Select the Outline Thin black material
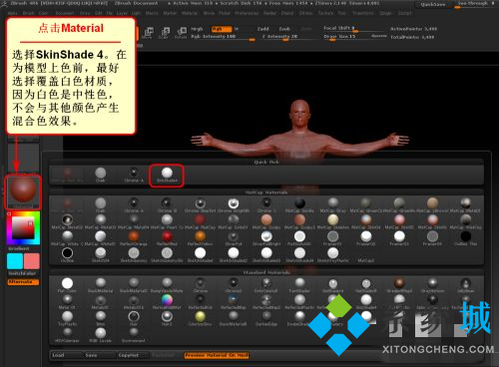Image resolution: width=499 pixels, height=367 pixels. point(466,238)
